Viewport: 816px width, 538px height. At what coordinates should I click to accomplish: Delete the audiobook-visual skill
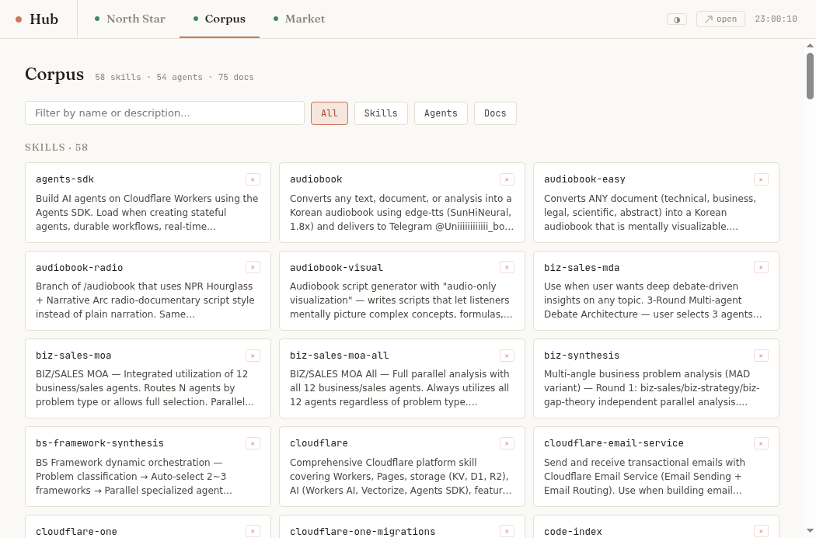[x=507, y=267]
